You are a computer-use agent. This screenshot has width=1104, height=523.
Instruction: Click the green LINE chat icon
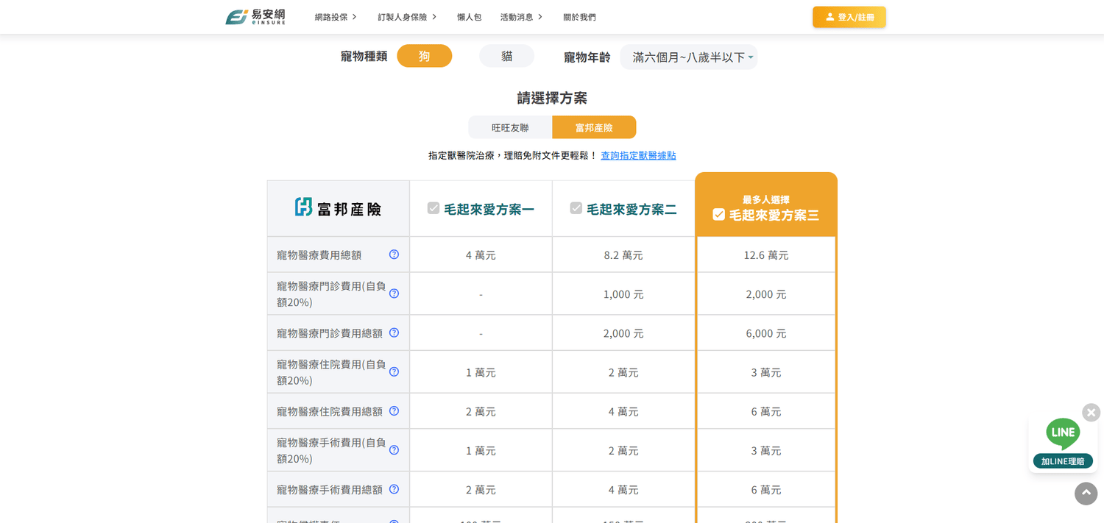pyautogui.click(x=1063, y=433)
